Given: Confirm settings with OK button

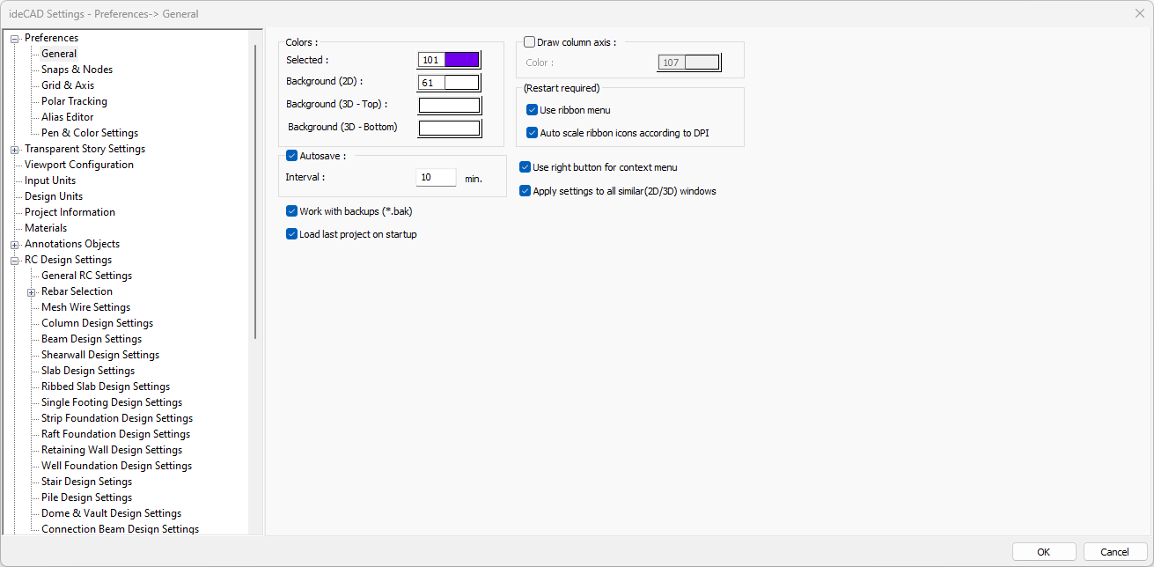Looking at the screenshot, I should pos(1044,552).
